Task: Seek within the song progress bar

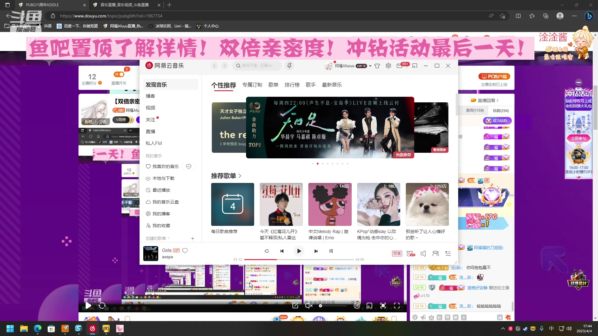Action: 299,259
